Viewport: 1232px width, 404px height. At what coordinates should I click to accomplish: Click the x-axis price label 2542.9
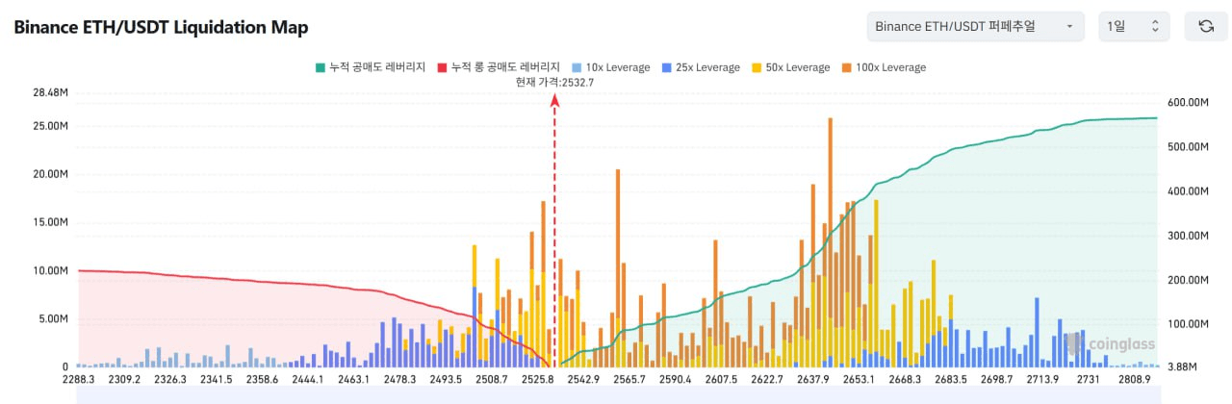[583, 381]
